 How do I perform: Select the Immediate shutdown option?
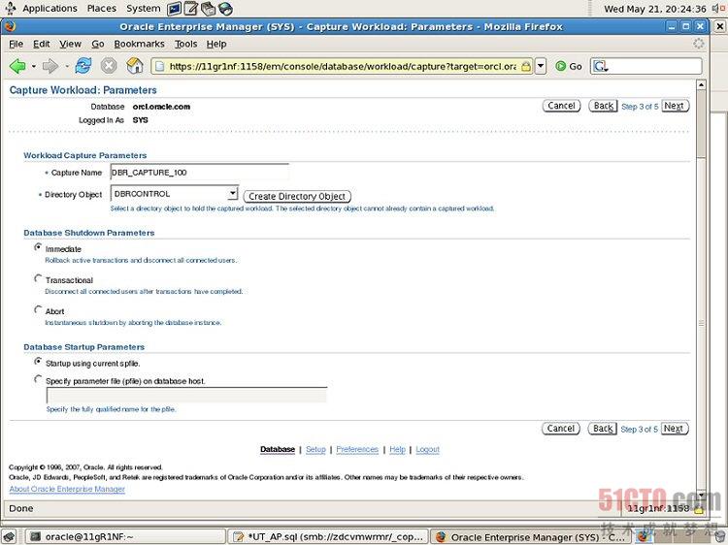39,247
